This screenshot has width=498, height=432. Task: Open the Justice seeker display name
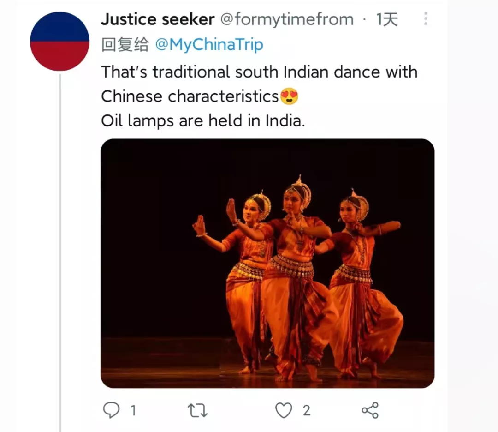click(x=158, y=19)
